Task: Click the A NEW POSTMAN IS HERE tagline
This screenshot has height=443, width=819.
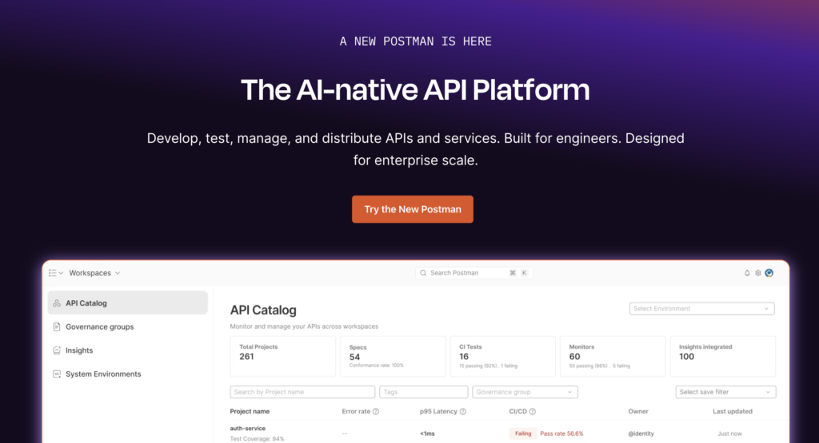Action: point(416,42)
